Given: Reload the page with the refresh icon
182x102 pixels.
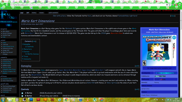Looking at the screenshot, I should [x=8, y=5].
